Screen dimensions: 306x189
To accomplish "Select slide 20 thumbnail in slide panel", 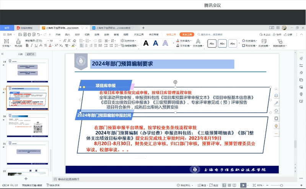I will (x=27, y=125).
